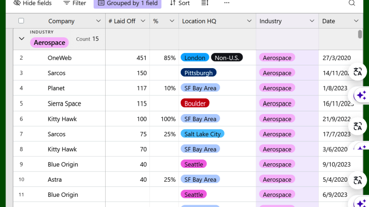Select the date 27/3/2020 cell
Viewport: 369px width, 207px height.
coord(341,58)
